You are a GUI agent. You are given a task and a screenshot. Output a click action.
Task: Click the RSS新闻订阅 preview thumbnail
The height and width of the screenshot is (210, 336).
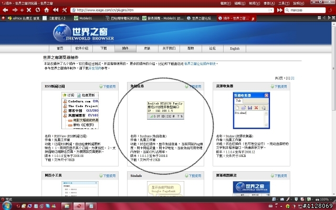click(x=80, y=111)
